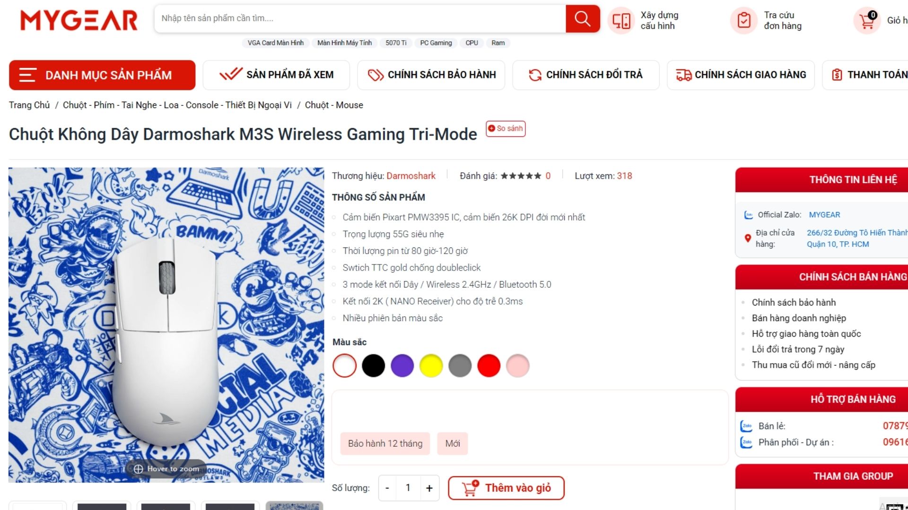Click the red search magnifier icon
The image size is (908, 510).
(582, 19)
